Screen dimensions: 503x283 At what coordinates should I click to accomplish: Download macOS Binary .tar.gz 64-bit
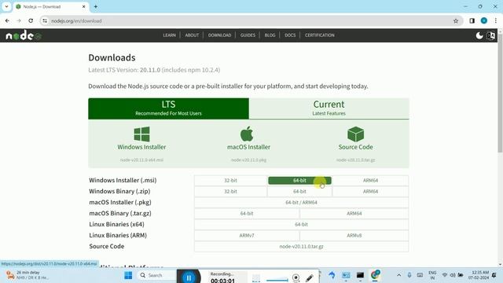[x=247, y=213]
